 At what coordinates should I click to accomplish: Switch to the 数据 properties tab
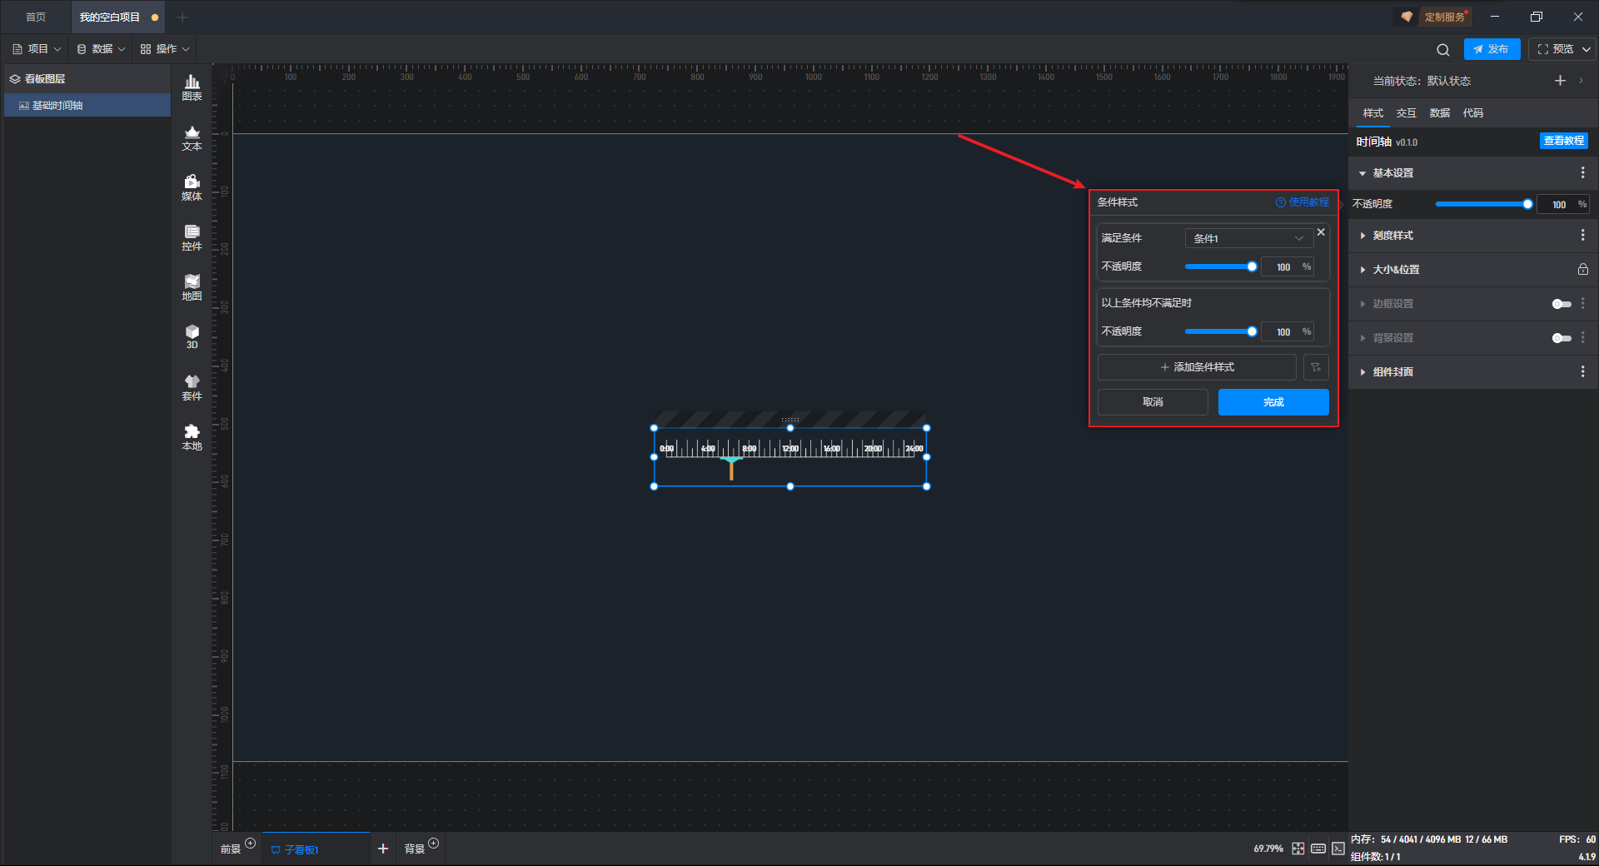coord(1439,113)
